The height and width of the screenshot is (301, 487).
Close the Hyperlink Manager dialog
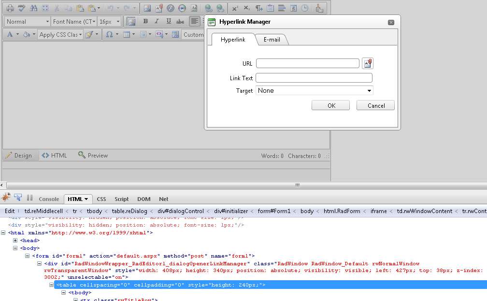(x=391, y=22)
